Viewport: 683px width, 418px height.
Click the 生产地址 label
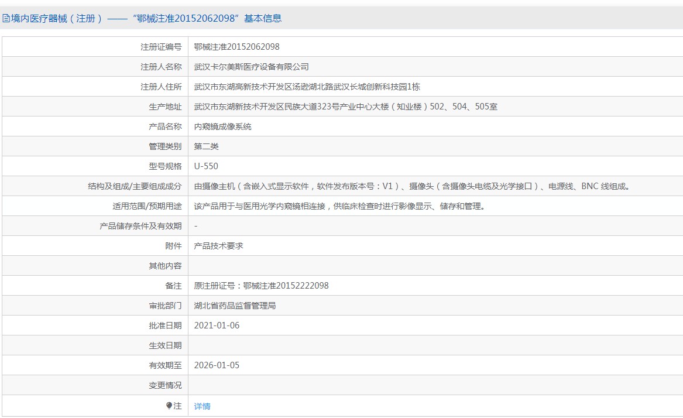point(165,107)
